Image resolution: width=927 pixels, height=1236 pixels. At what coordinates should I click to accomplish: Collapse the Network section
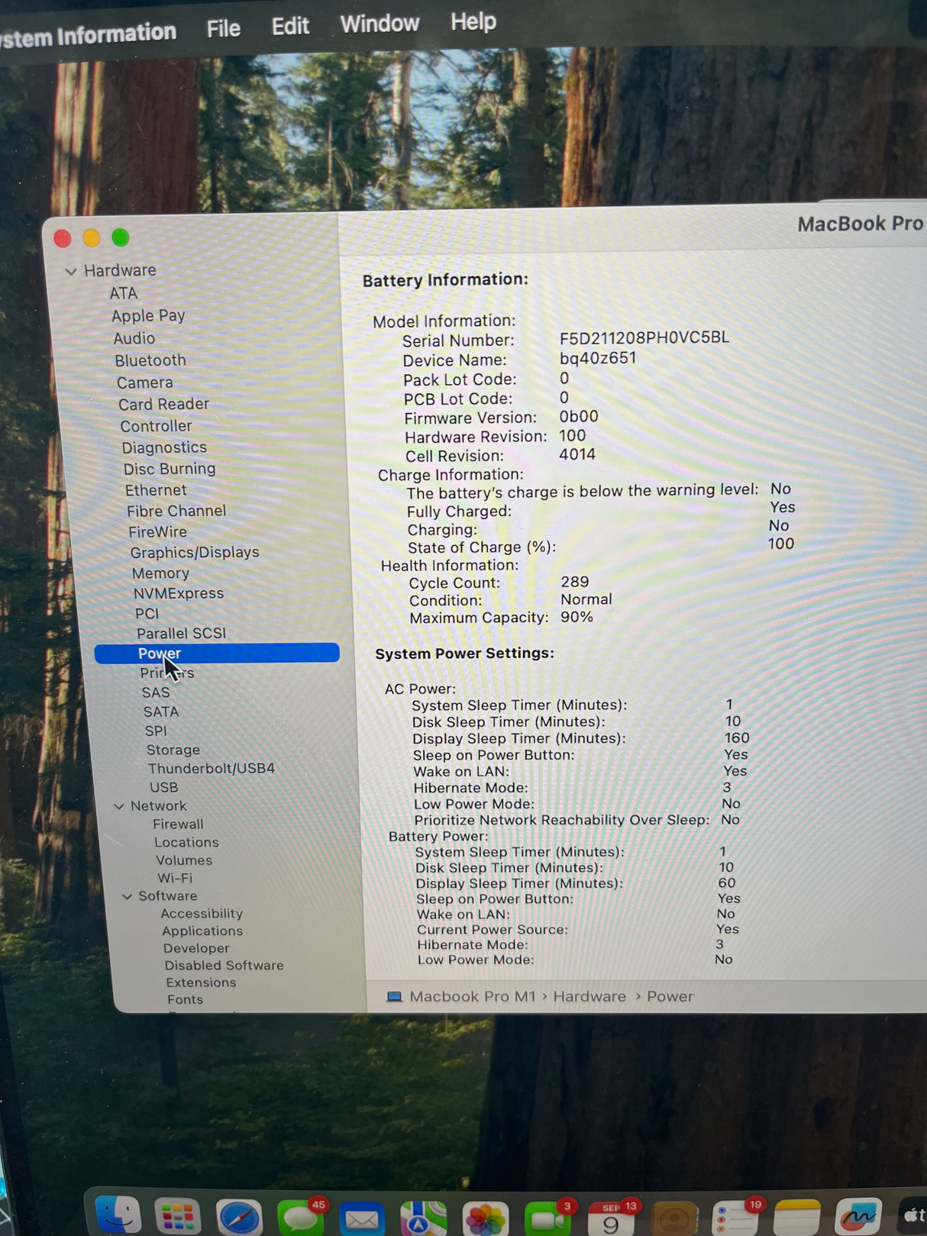pos(119,806)
